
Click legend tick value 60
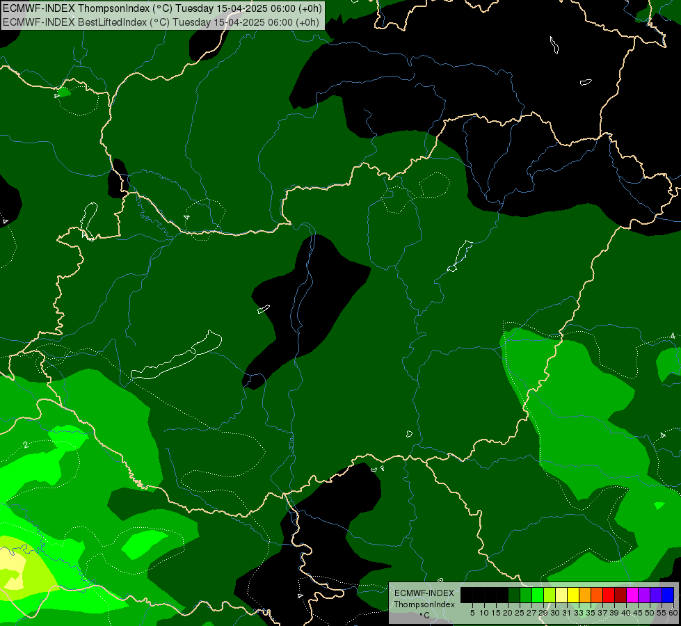[673, 613]
